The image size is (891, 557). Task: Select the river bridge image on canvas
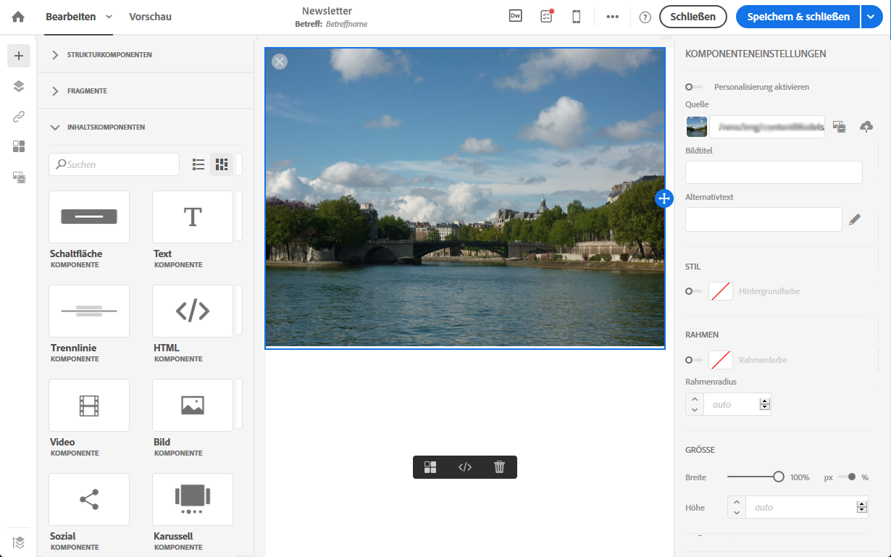pos(465,198)
